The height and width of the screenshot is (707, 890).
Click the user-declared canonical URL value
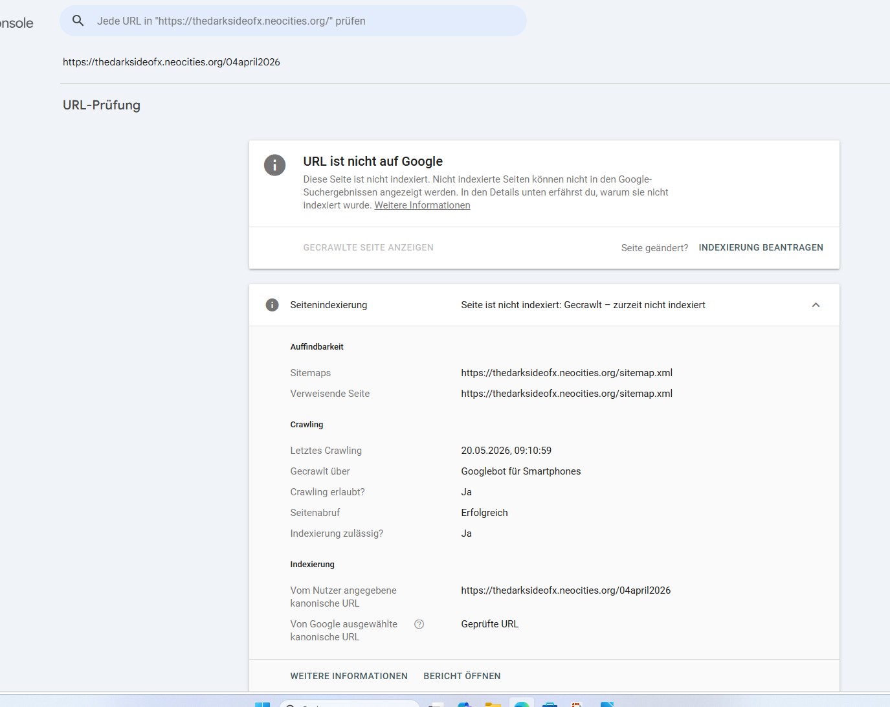566,590
